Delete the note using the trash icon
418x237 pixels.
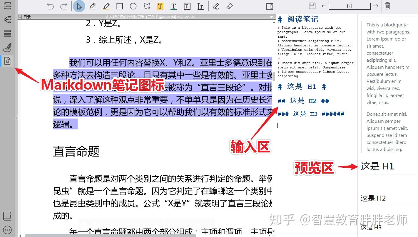(x=387, y=6)
